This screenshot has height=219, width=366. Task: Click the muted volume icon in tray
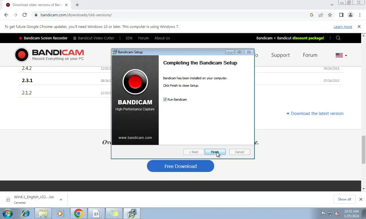(337, 213)
